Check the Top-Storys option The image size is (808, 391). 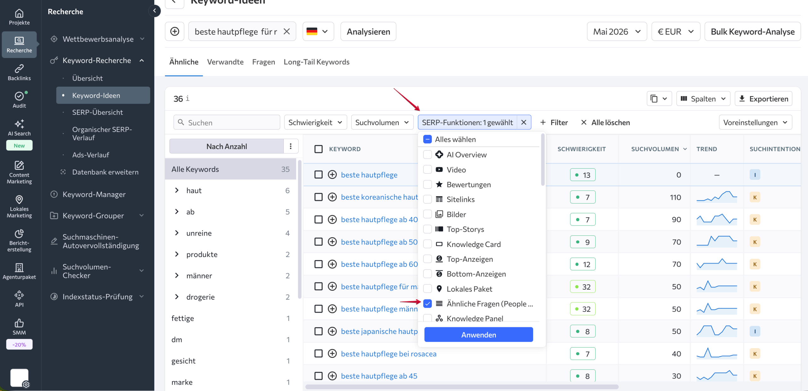[427, 229]
